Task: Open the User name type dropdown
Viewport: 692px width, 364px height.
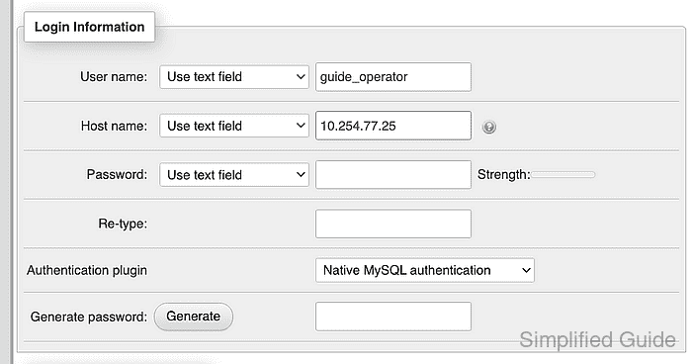Action: click(234, 77)
